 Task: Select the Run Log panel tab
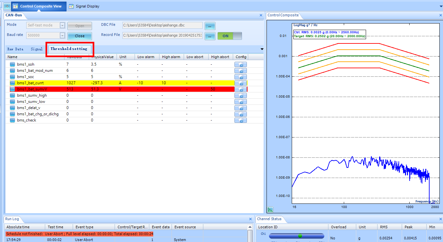coord(12,219)
